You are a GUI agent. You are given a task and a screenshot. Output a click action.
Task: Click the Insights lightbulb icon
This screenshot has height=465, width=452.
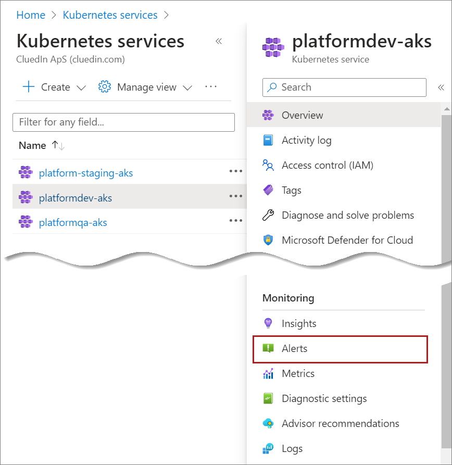tap(268, 324)
